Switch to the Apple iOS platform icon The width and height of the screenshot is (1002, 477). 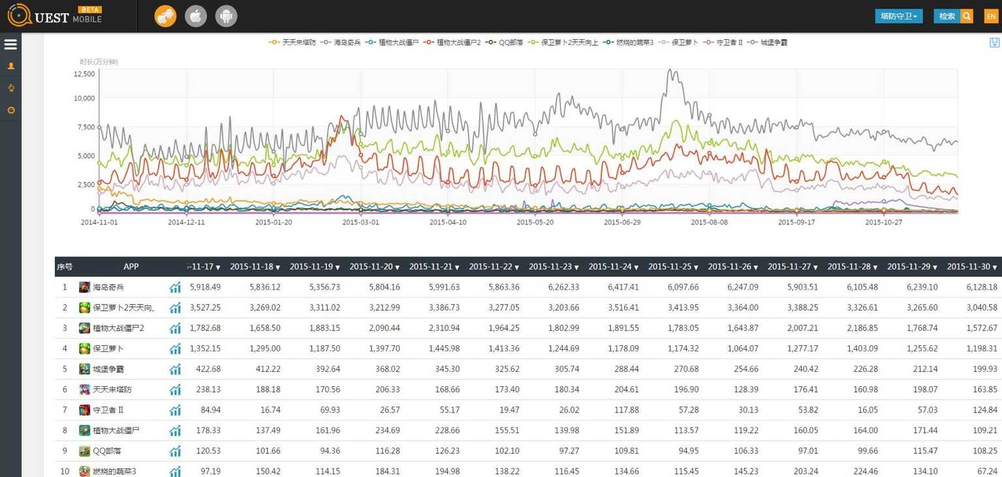coord(196,16)
